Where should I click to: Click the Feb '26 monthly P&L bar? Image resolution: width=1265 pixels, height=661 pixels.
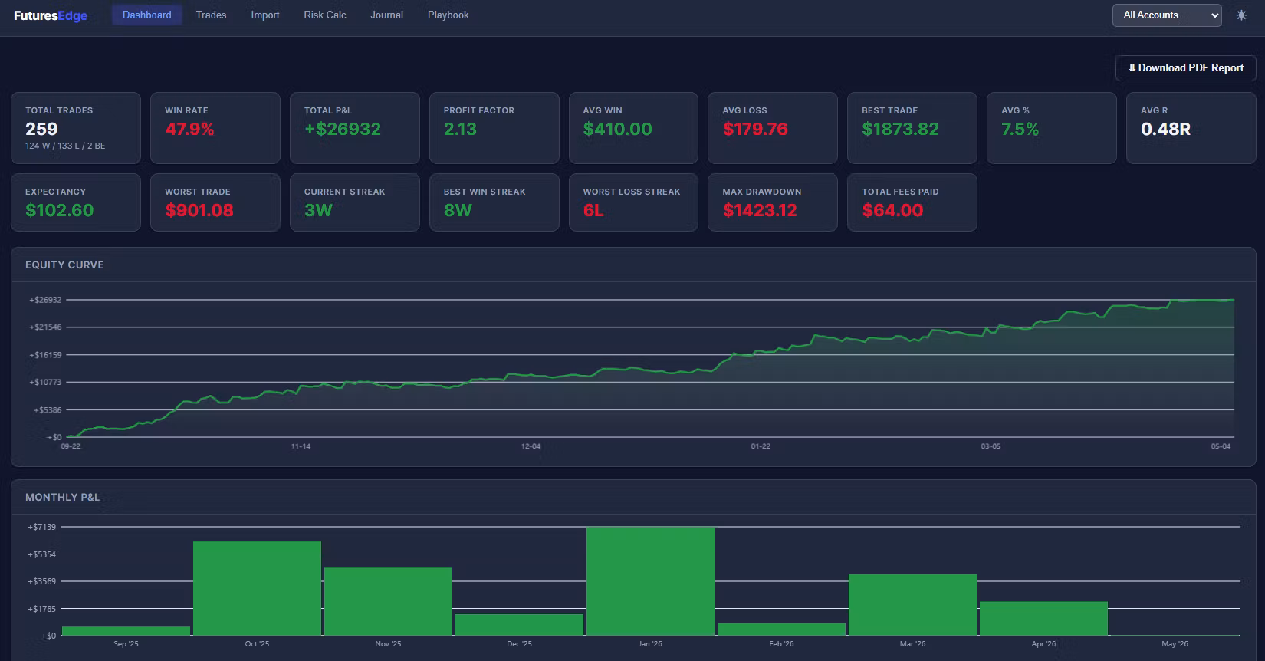(x=781, y=630)
